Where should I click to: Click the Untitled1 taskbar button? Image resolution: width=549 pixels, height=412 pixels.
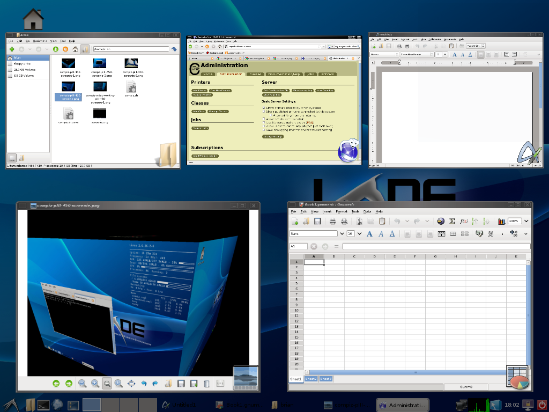[x=180, y=405]
